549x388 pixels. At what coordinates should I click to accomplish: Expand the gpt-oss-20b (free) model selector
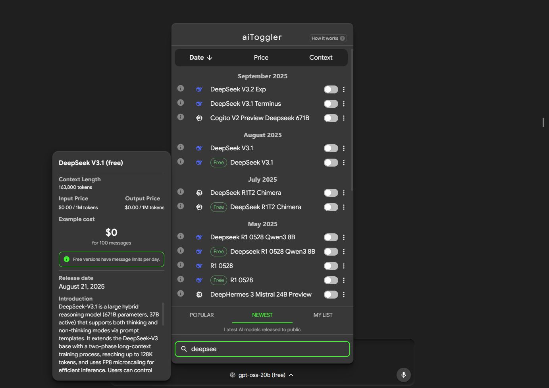[x=262, y=375]
